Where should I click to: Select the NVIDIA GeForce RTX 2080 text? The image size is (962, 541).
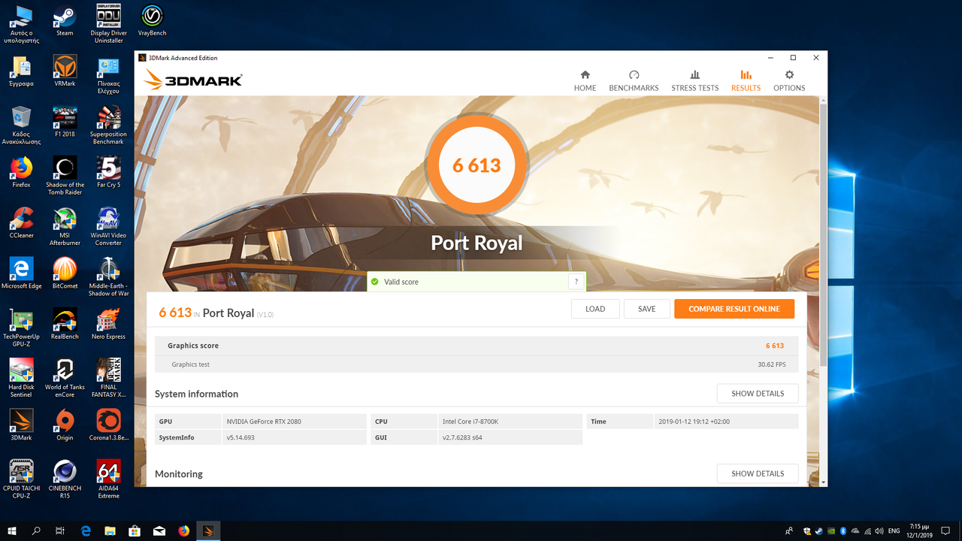[x=264, y=422]
